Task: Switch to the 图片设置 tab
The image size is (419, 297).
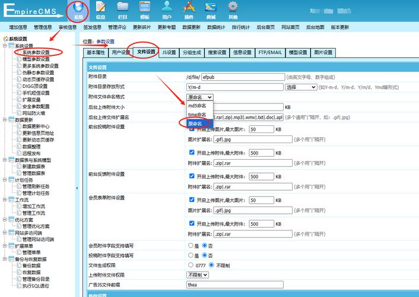Action: (x=323, y=53)
